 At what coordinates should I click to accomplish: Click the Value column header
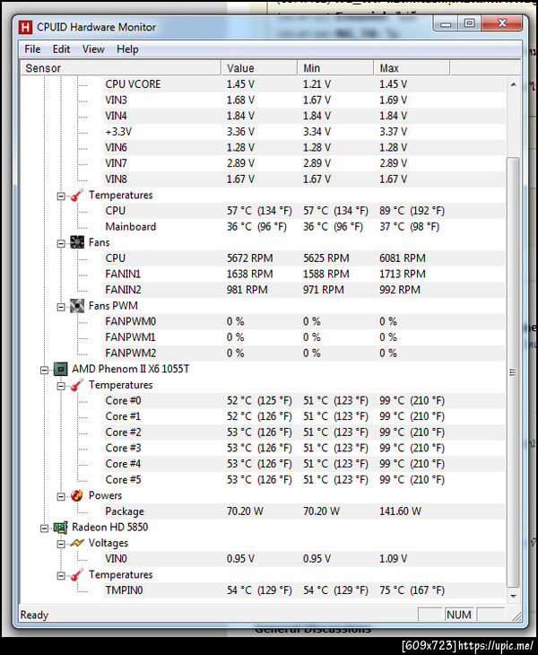tap(259, 68)
